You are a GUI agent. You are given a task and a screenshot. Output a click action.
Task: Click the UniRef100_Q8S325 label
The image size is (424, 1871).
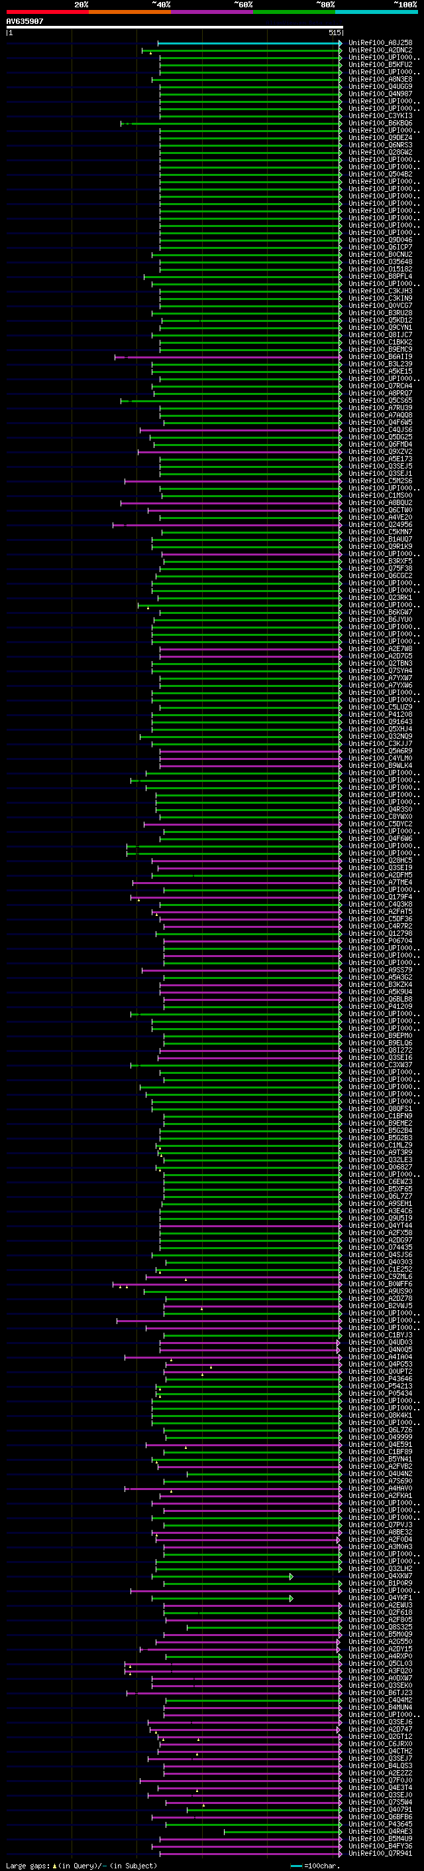(x=380, y=1627)
